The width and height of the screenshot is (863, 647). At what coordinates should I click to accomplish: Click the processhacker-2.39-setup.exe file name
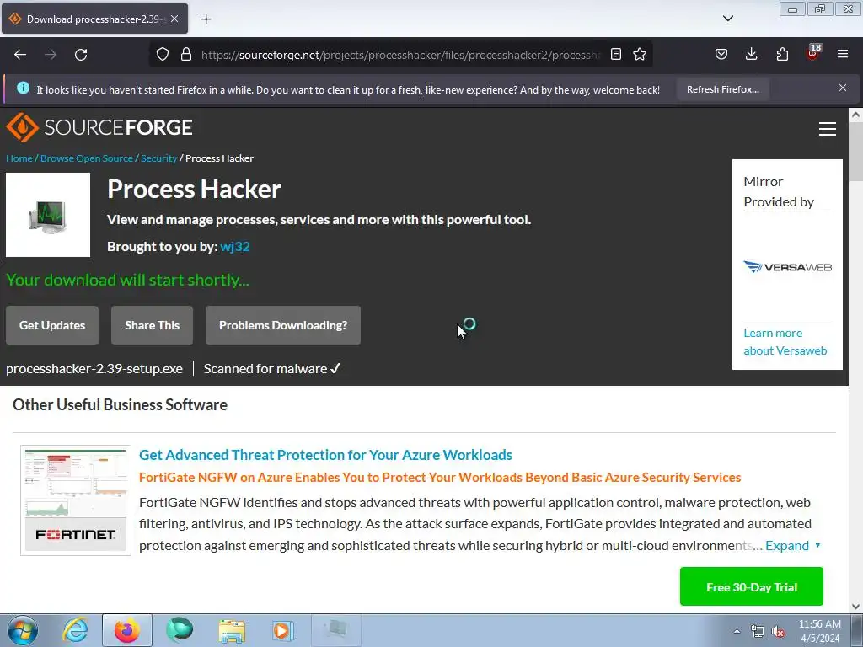(x=94, y=369)
